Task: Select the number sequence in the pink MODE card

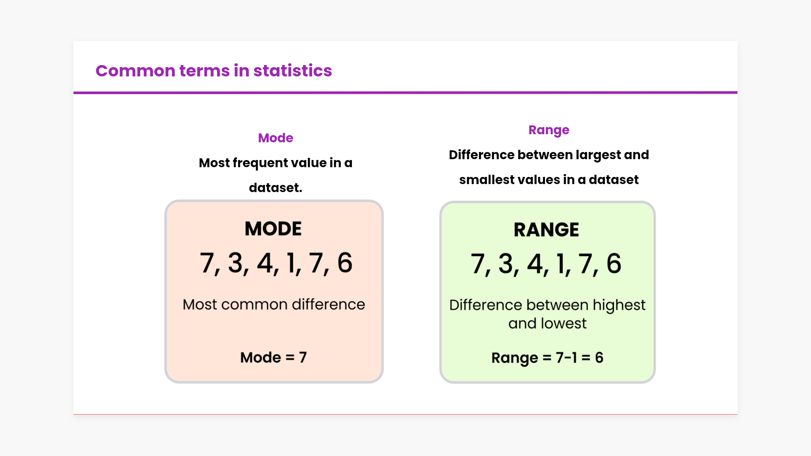Action: pyautogui.click(x=276, y=263)
